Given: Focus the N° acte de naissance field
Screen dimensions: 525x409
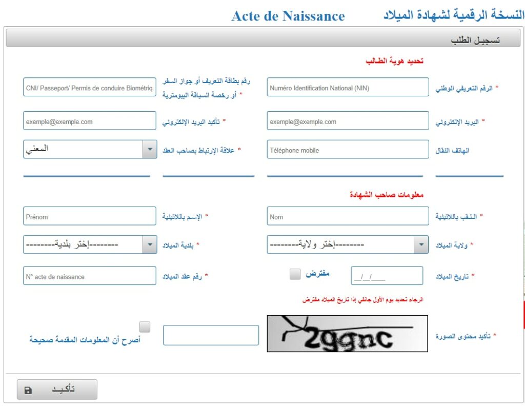Looking at the screenshot, I should click(x=90, y=276).
